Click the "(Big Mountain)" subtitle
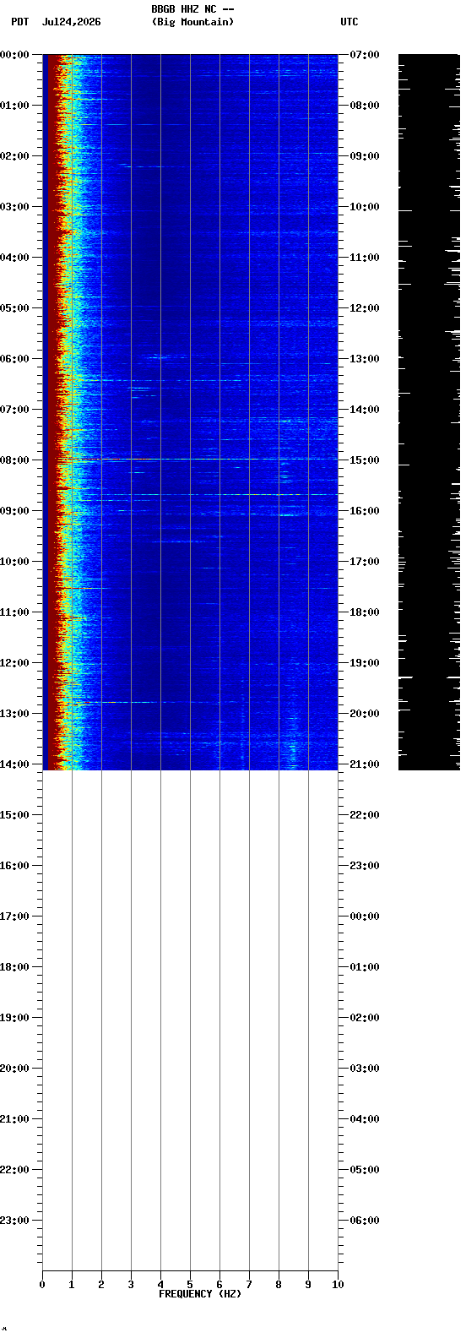Screen dimensions: 466x1338 (192, 22)
